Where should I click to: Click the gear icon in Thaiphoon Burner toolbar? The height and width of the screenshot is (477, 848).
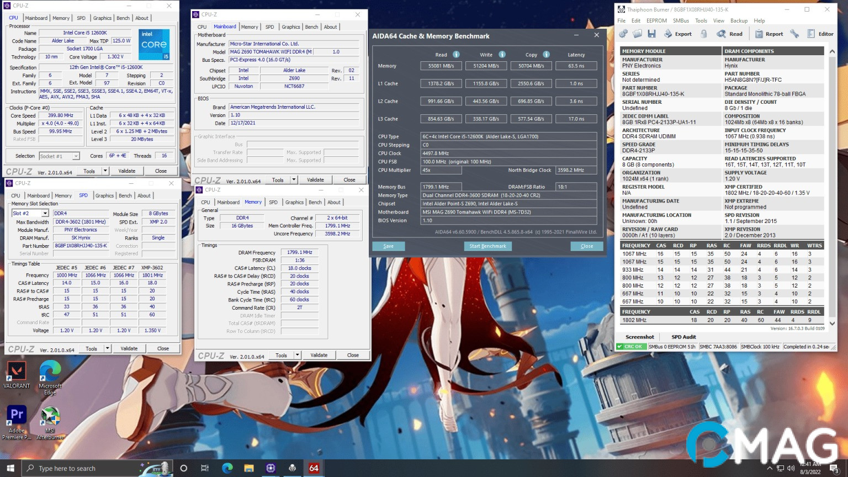tap(623, 34)
